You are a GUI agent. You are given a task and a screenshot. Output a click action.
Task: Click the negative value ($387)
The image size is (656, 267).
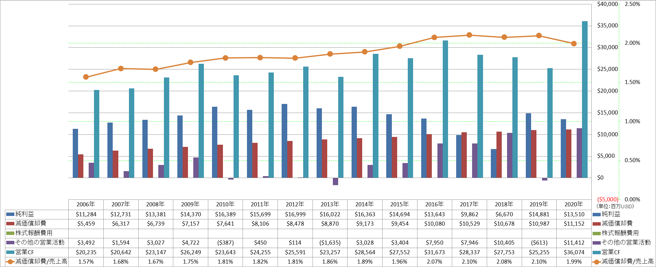pos(225,243)
